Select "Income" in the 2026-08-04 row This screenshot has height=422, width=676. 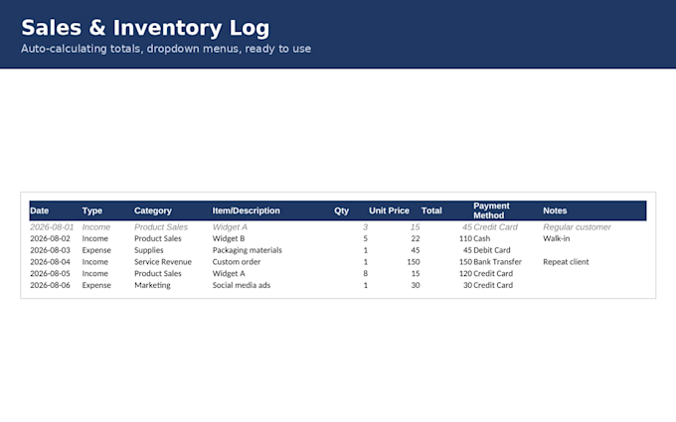tap(95, 262)
